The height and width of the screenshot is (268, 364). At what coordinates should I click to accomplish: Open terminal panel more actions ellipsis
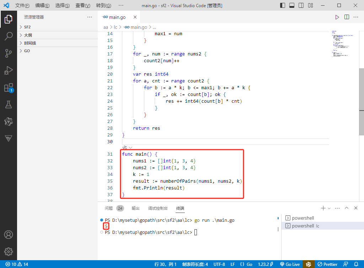pos(337,208)
